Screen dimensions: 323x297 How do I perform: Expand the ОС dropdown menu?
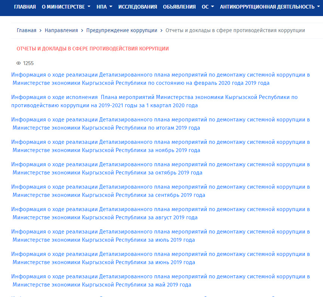point(207,7)
